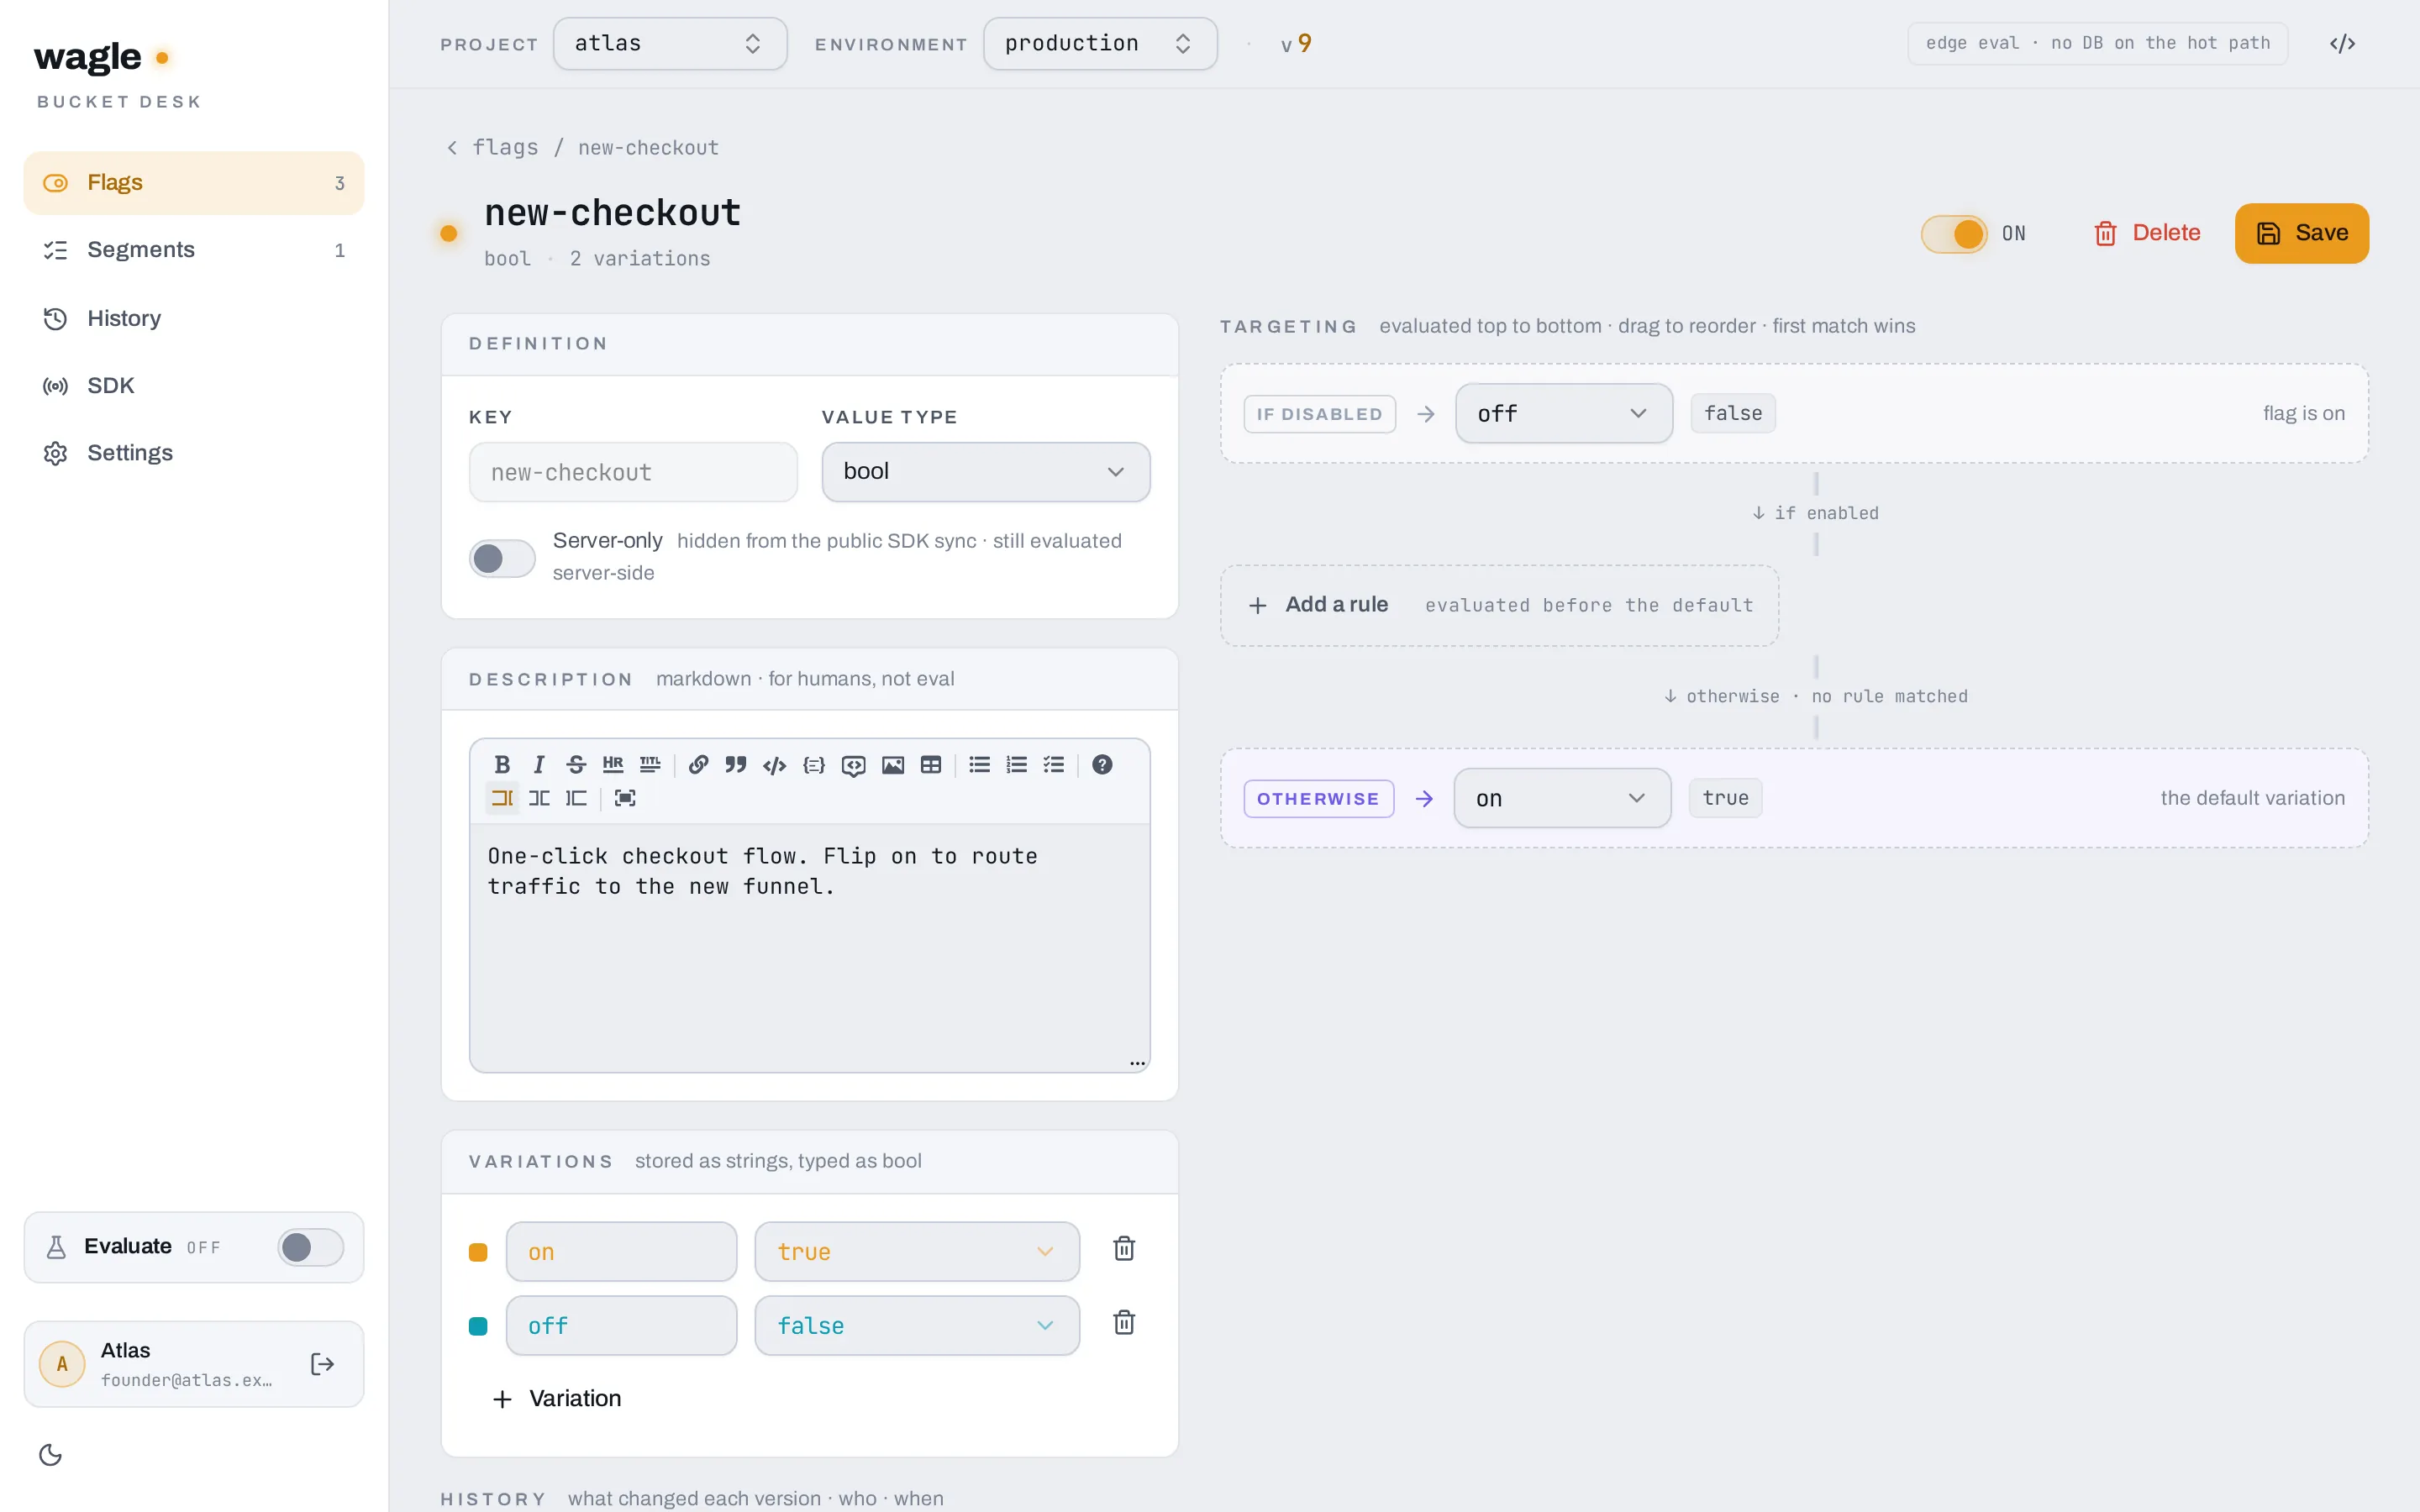Viewport: 2420px width, 1512px height.
Task: Insert horizontal rule (HR) in description
Action: [x=613, y=765]
